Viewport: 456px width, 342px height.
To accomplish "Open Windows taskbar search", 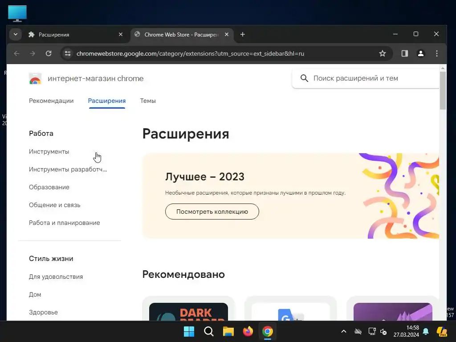I will click(x=208, y=331).
